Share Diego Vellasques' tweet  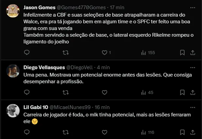click(x=193, y=93)
